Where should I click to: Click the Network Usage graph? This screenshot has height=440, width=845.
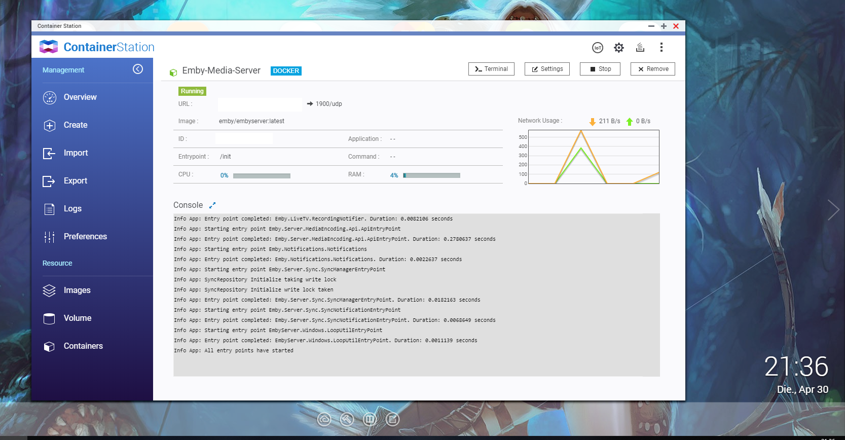pyautogui.click(x=594, y=157)
